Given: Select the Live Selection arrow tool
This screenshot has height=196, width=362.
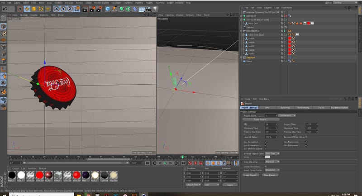Looking at the screenshot, I should tap(20, 9).
